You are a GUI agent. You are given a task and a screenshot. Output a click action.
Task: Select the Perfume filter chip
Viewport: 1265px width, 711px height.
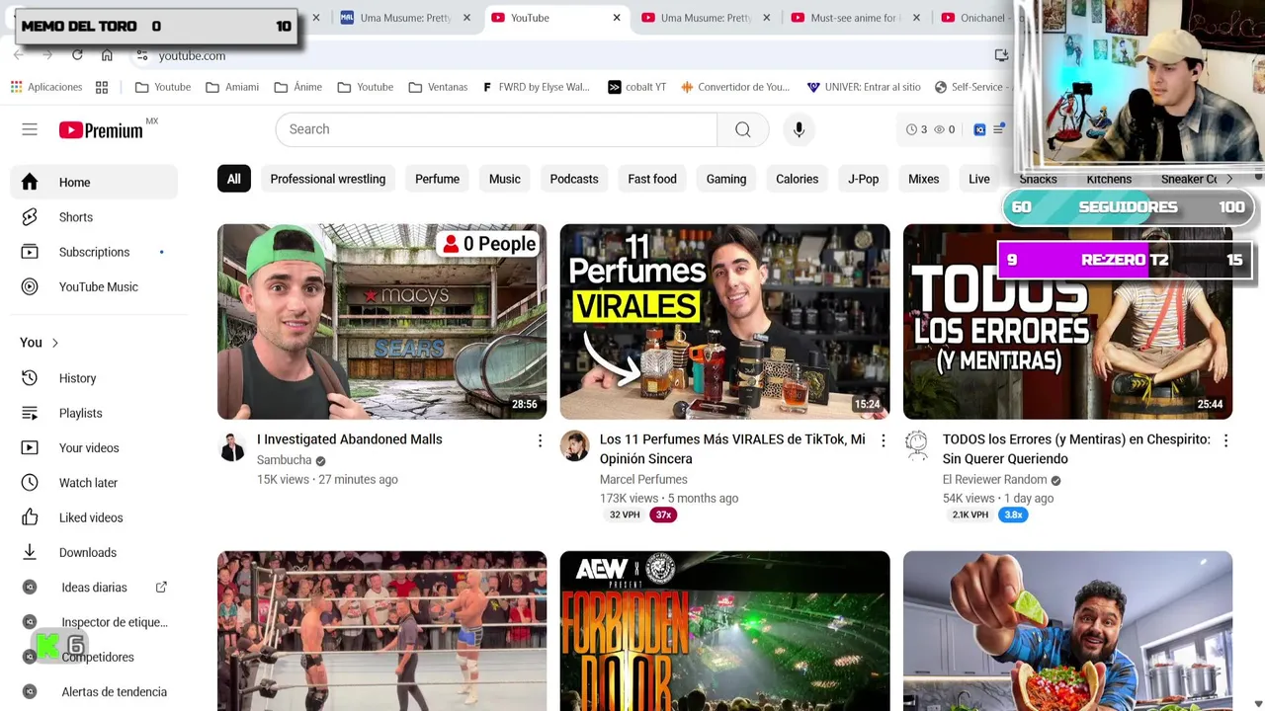point(437,179)
